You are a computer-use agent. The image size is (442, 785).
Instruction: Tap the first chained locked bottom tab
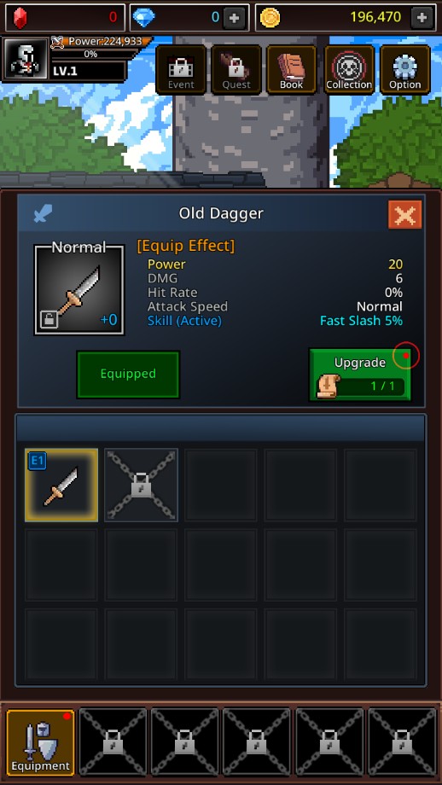(x=113, y=742)
